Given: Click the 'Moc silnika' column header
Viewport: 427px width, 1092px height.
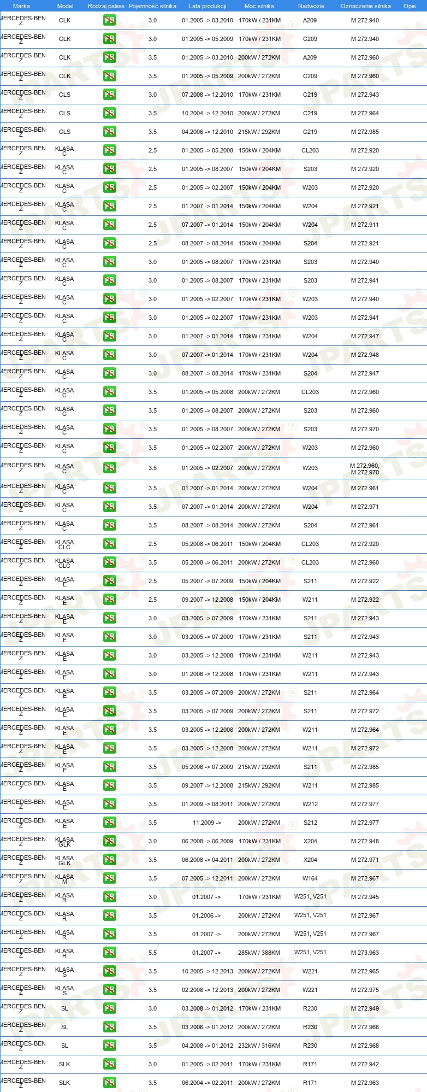Looking at the screenshot, I should tap(259, 6).
